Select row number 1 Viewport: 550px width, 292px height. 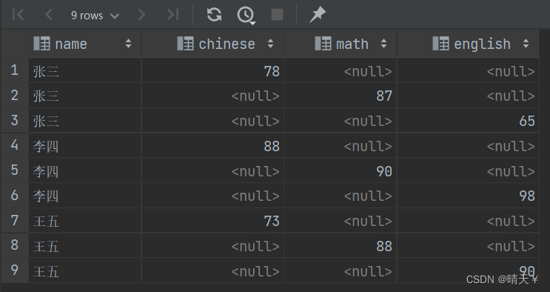pos(14,70)
